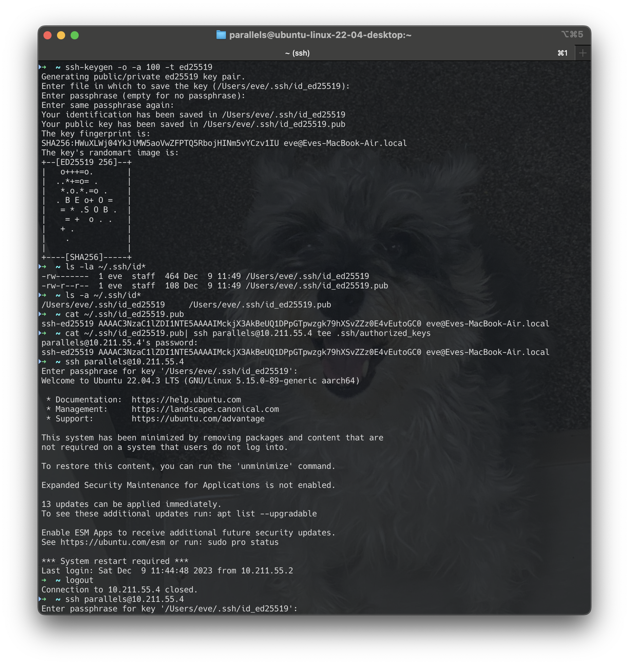Click the prompt mark beside the ssh-keygen command
The height and width of the screenshot is (665, 629).
(x=42, y=67)
